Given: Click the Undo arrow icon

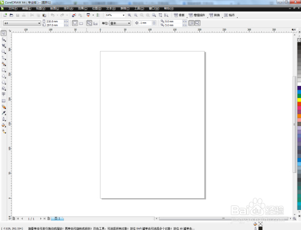Looking at the screenshot, I should pos(52,15).
